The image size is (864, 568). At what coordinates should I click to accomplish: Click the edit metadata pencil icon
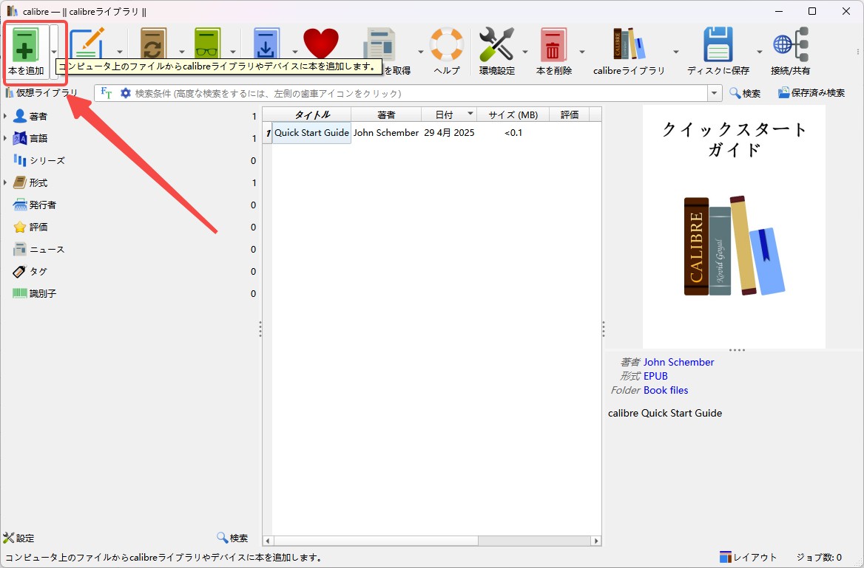pyautogui.click(x=87, y=43)
